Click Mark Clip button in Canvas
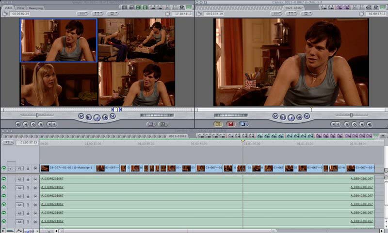 [362, 124]
